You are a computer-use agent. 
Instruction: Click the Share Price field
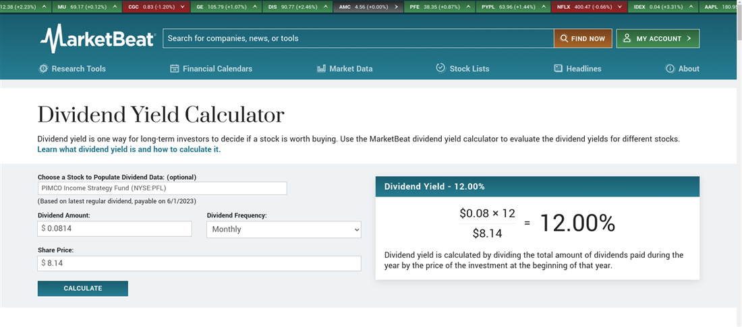click(199, 263)
